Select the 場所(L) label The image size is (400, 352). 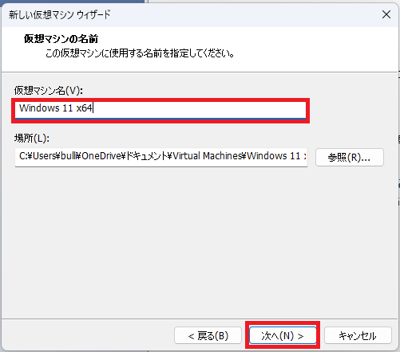click(32, 138)
